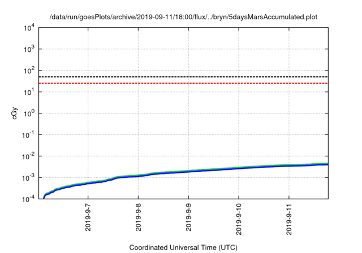This screenshot has width=362, height=253.
Task: Click the plot file path title
Action: (x=183, y=17)
